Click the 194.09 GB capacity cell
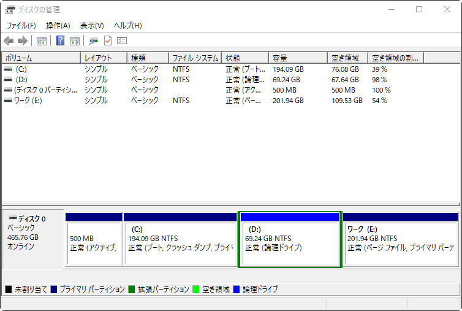This screenshot has width=462, height=311. (288, 69)
